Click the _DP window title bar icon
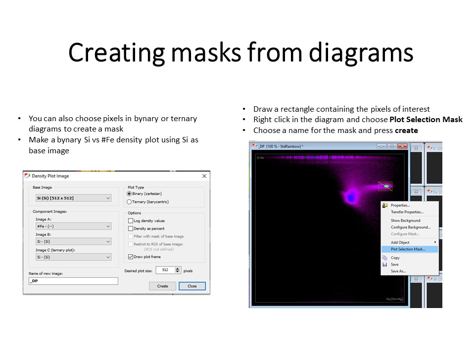 (254, 146)
